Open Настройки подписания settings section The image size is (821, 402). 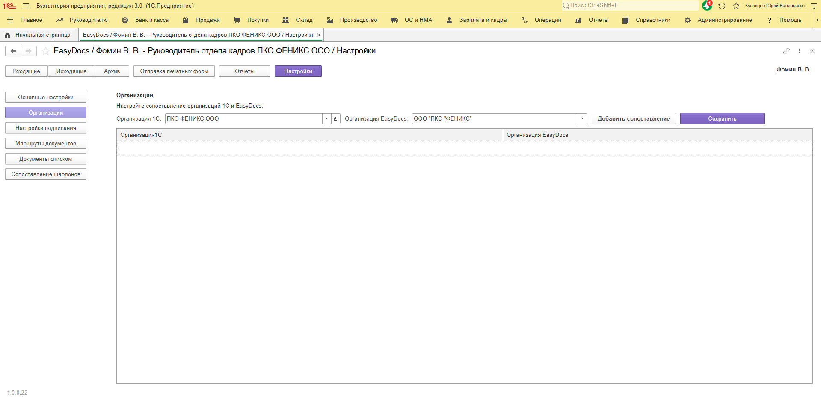click(x=46, y=128)
